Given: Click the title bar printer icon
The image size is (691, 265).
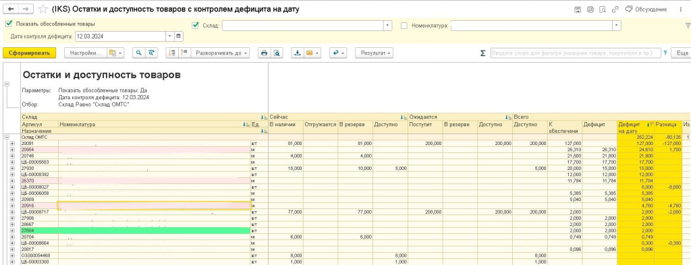Looking at the screenshot, I should (590, 9).
